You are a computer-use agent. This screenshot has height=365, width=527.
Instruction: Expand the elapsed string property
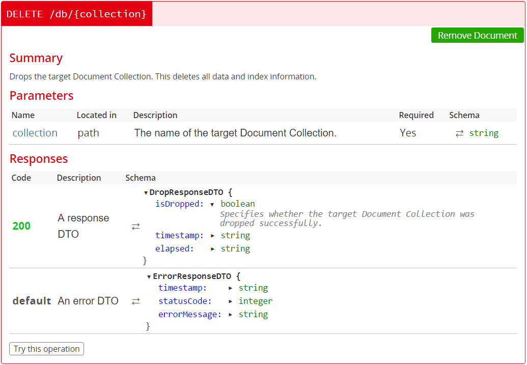click(x=212, y=249)
